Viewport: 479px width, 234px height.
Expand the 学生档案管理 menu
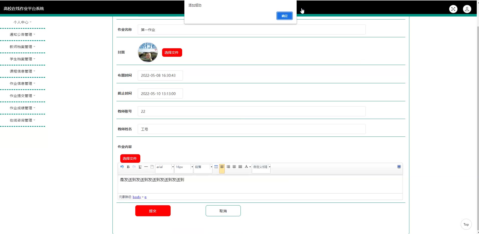[23, 59]
